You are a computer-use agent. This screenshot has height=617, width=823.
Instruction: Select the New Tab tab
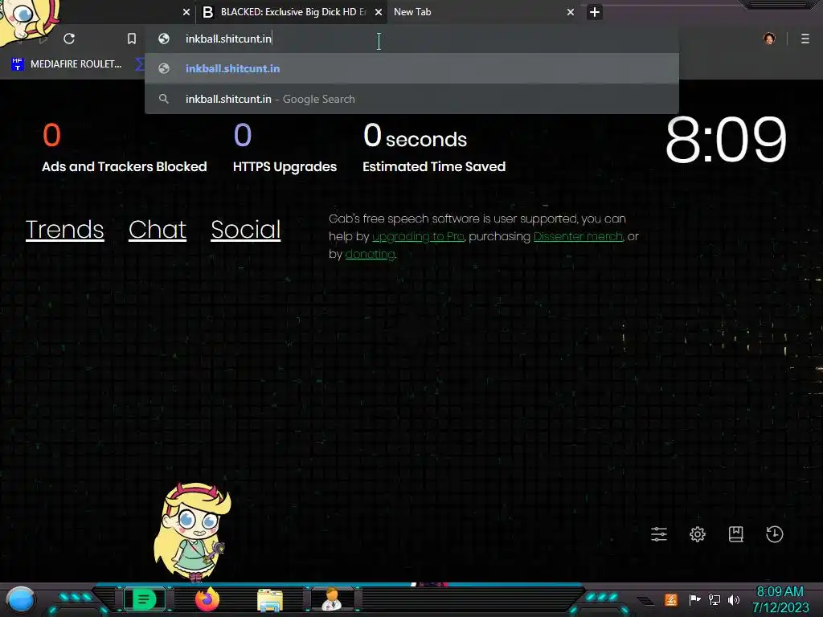[476, 12]
